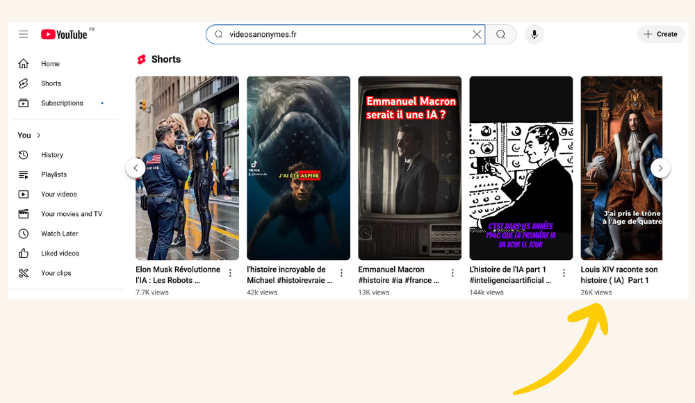Click title "l'histoire incroyable de Michael"
The height and width of the screenshot is (403, 695).
pos(289,275)
